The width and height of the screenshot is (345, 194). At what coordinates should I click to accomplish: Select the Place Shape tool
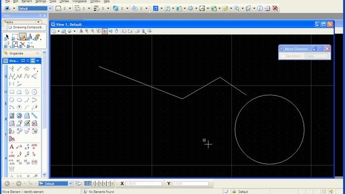point(19,92)
